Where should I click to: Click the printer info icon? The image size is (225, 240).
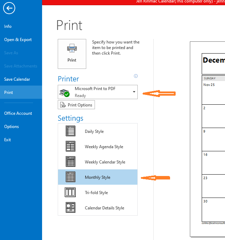pos(136,76)
